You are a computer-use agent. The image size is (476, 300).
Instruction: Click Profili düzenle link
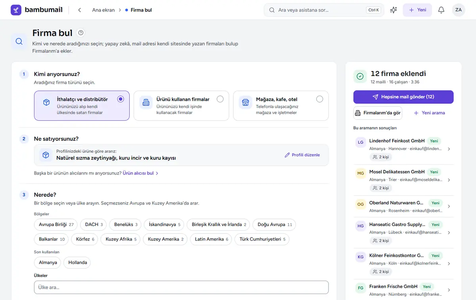pos(302,155)
